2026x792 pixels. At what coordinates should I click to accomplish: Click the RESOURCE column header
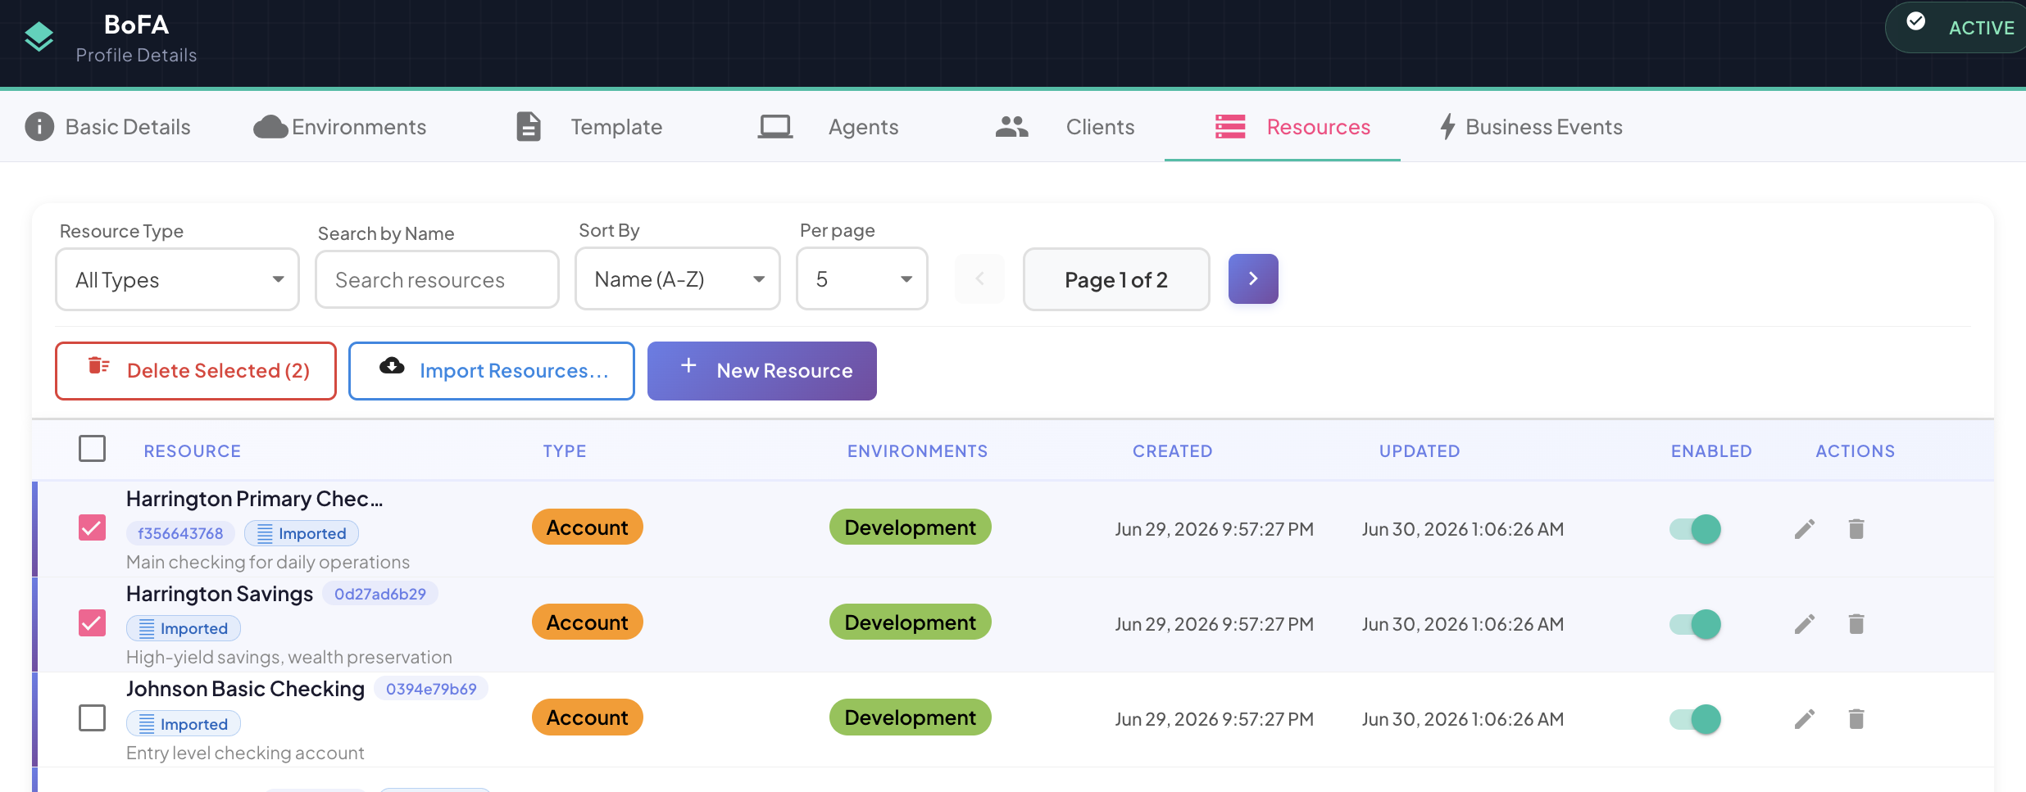tap(192, 451)
